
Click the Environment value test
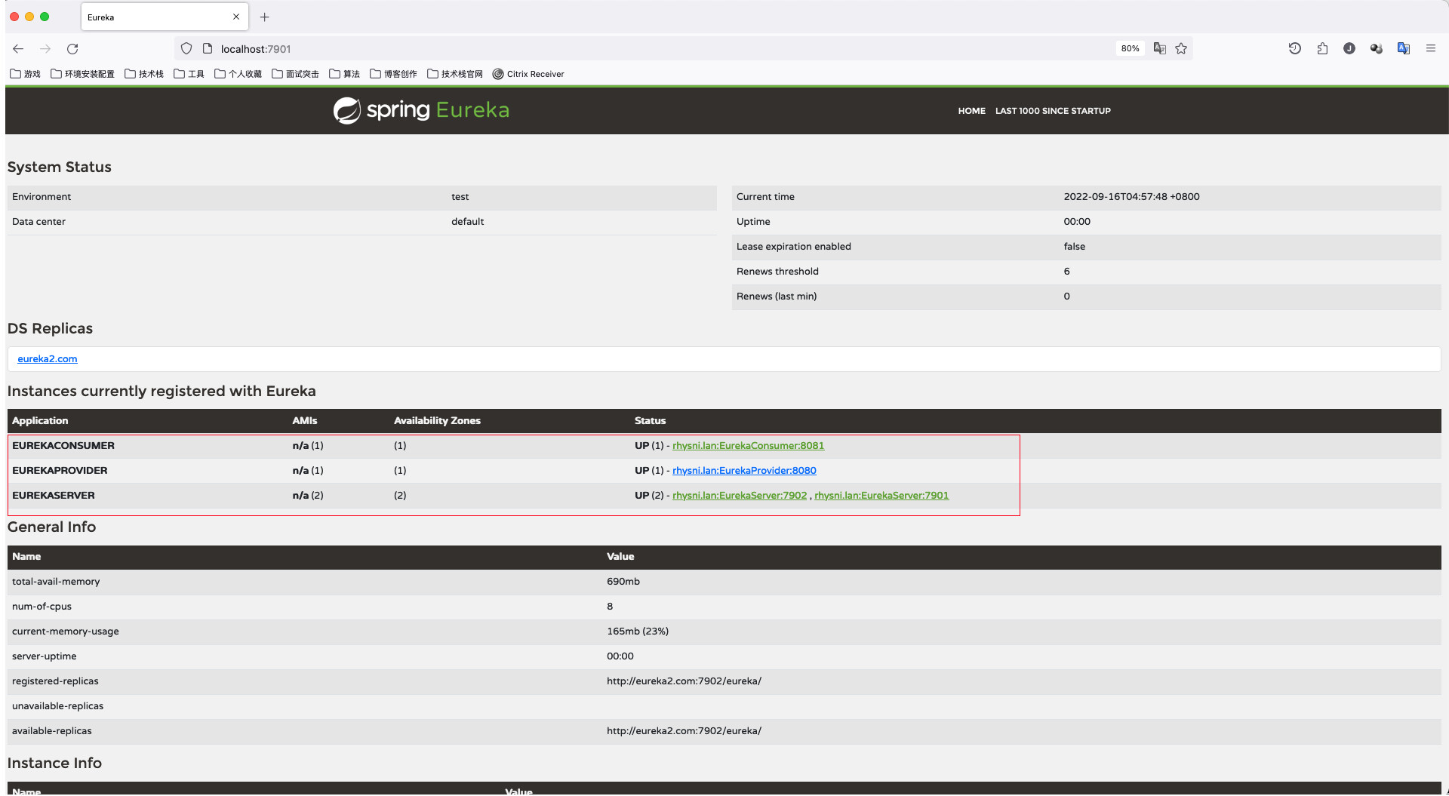coord(460,197)
